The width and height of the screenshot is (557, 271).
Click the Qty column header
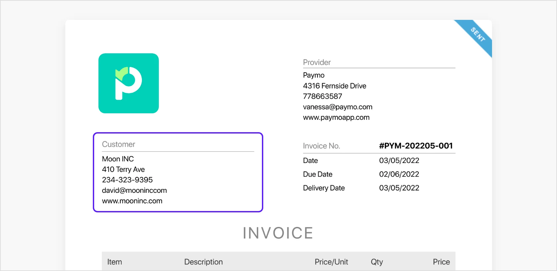pos(377,262)
